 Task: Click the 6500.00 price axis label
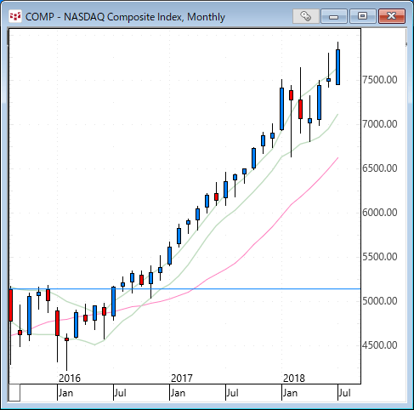pos(380,168)
